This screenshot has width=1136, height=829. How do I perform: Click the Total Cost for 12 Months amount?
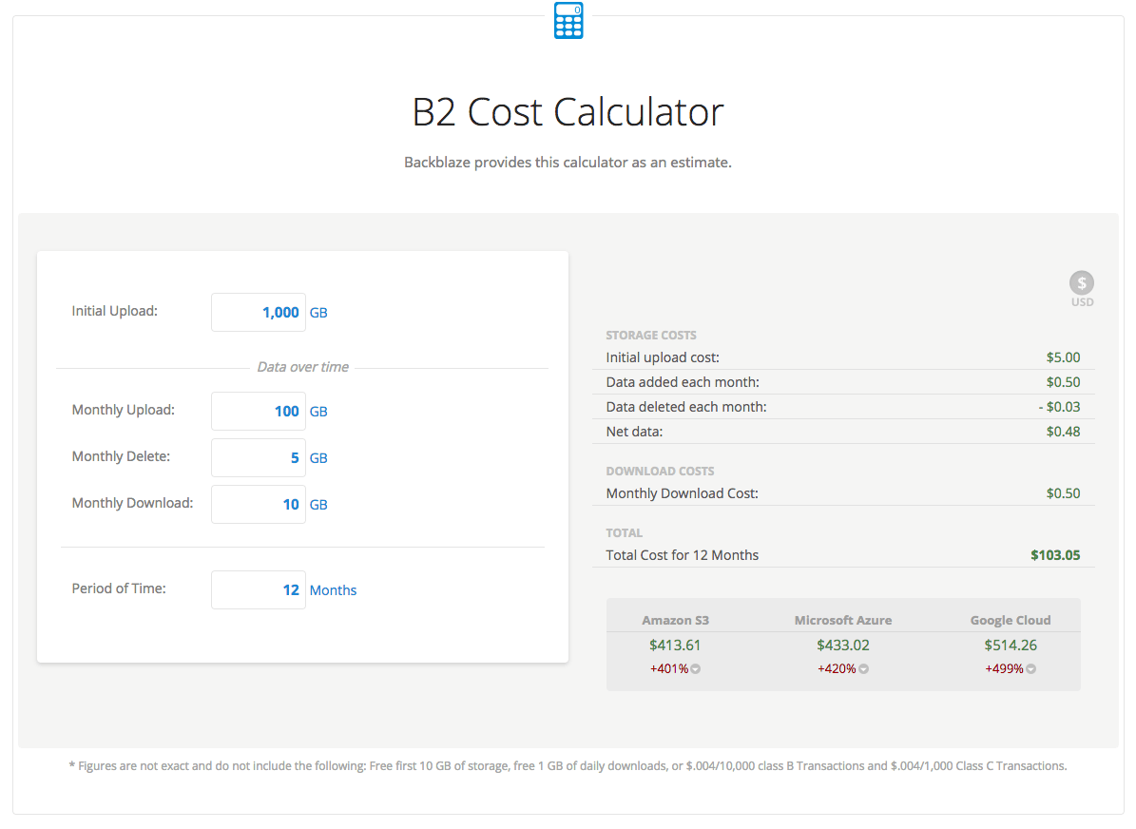coord(1054,554)
